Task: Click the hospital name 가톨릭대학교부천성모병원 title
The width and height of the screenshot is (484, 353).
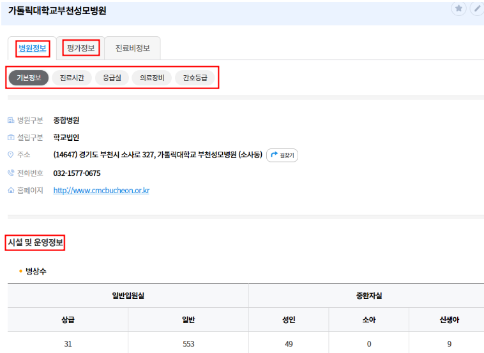Action: click(x=57, y=10)
